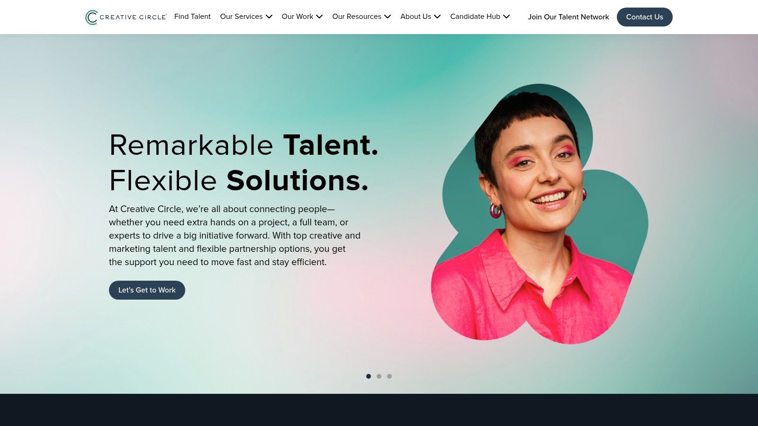758x426 pixels.
Task: Click the Creative Circle logo
Action: point(126,17)
